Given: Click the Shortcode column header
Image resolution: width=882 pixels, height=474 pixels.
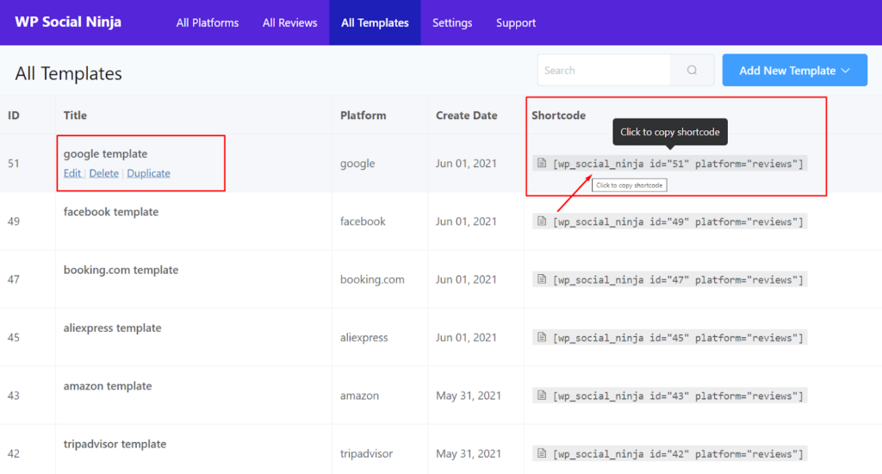Looking at the screenshot, I should point(558,115).
